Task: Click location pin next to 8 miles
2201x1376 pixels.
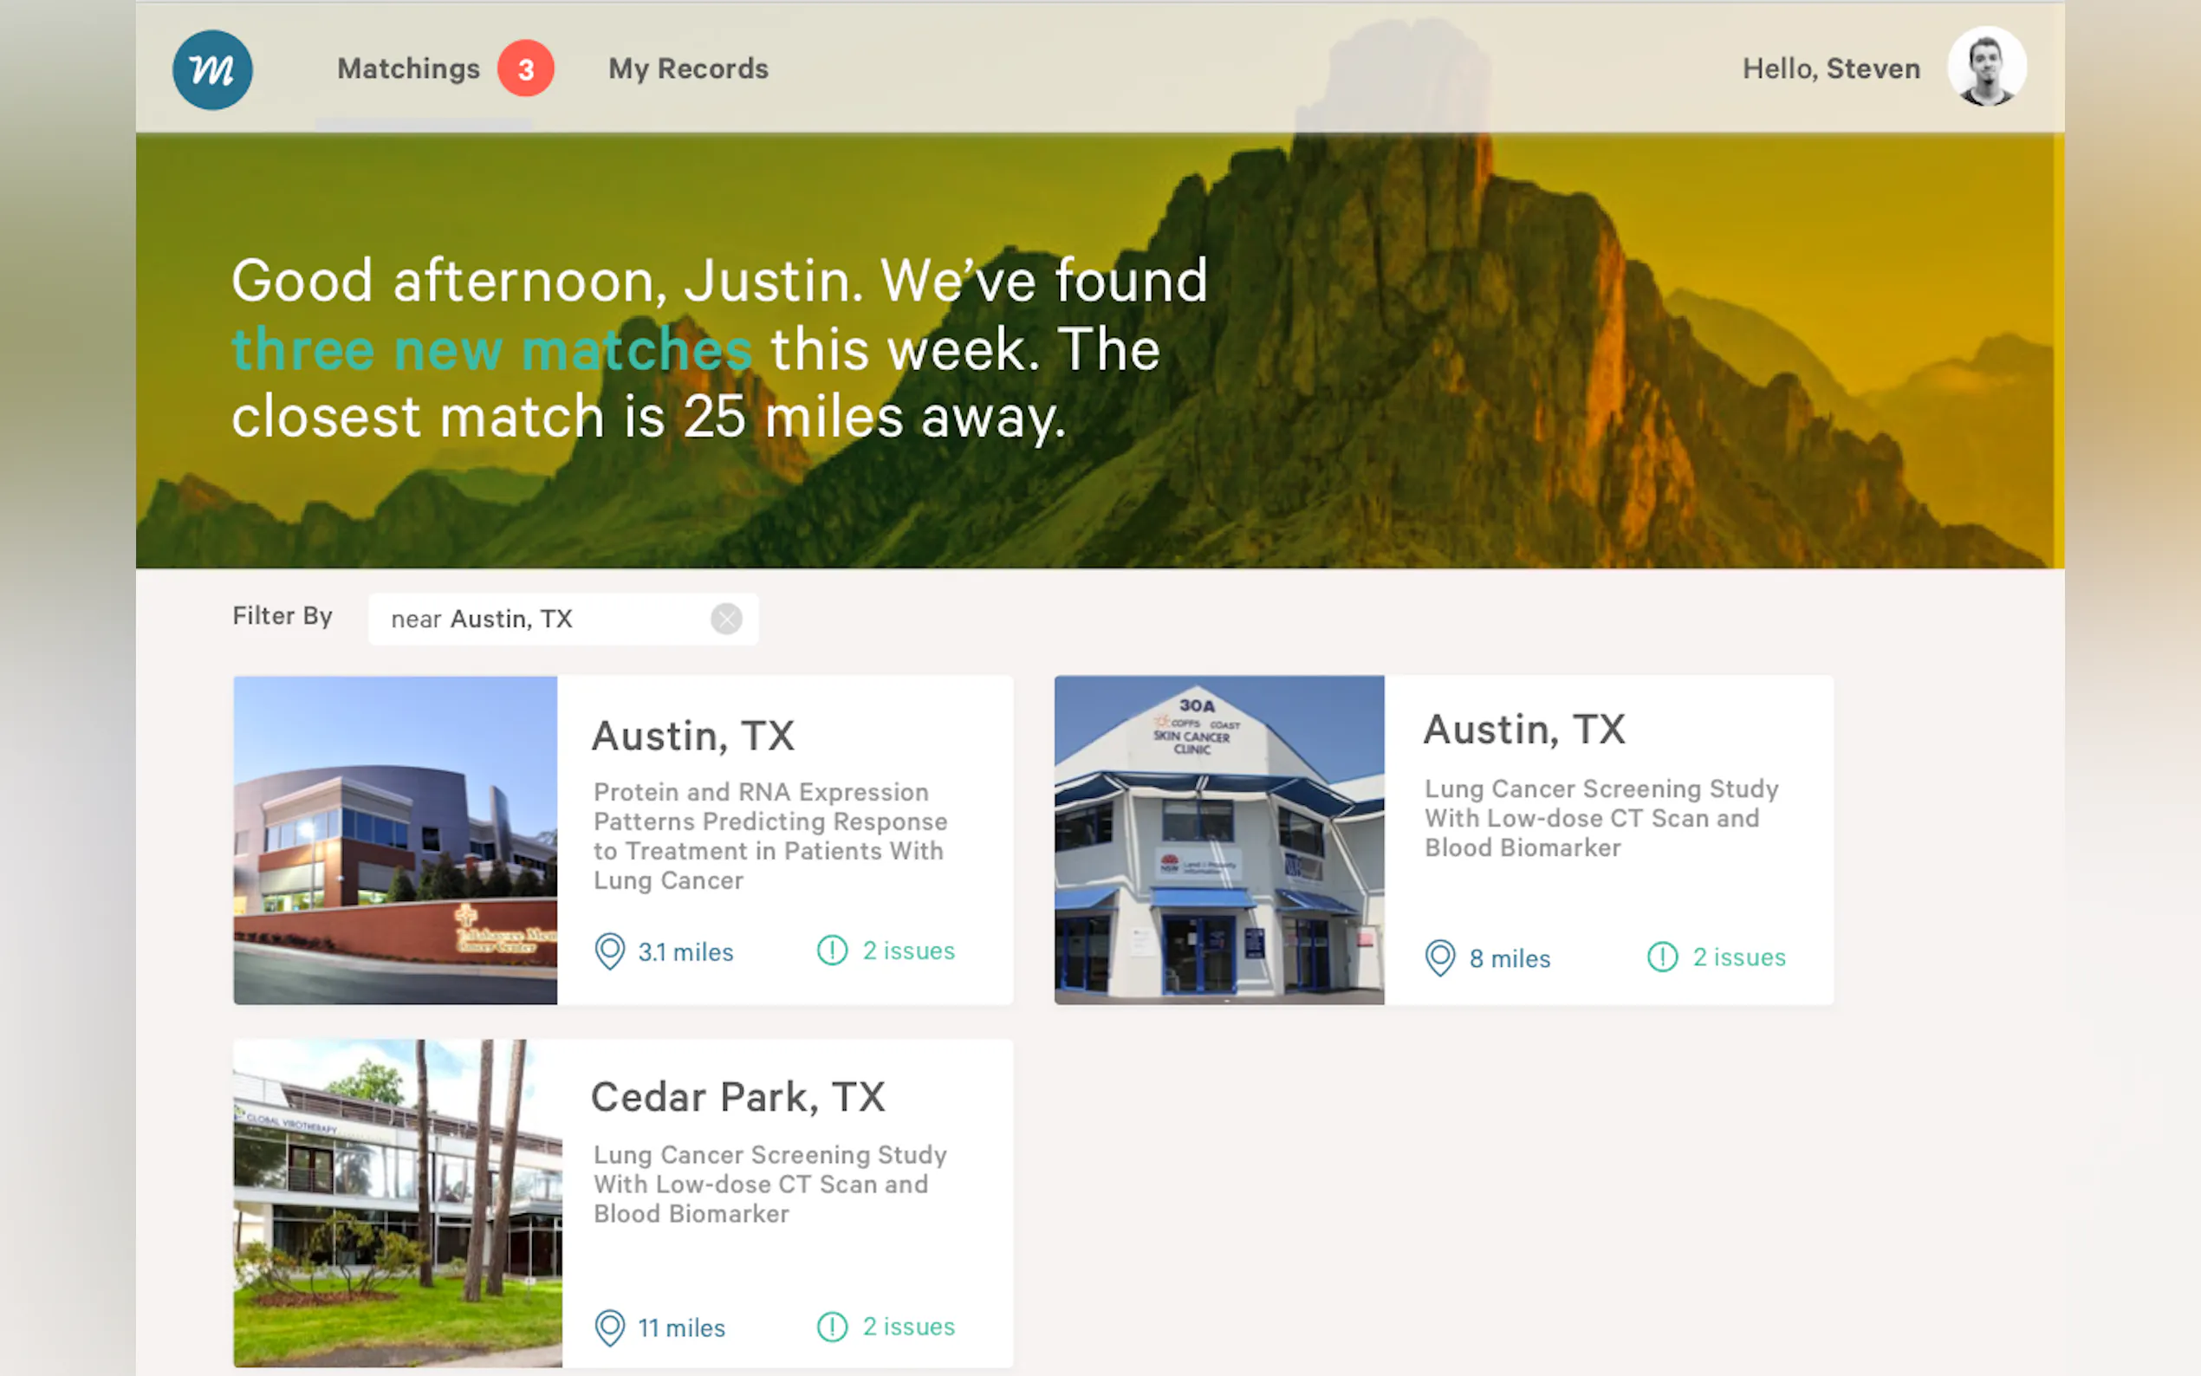Action: pyautogui.click(x=1439, y=958)
